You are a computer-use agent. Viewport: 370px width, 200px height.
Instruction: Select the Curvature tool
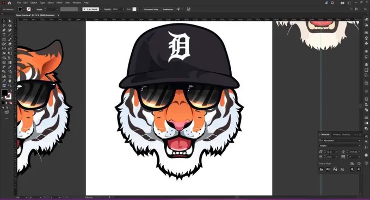click(x=10, y=30)
